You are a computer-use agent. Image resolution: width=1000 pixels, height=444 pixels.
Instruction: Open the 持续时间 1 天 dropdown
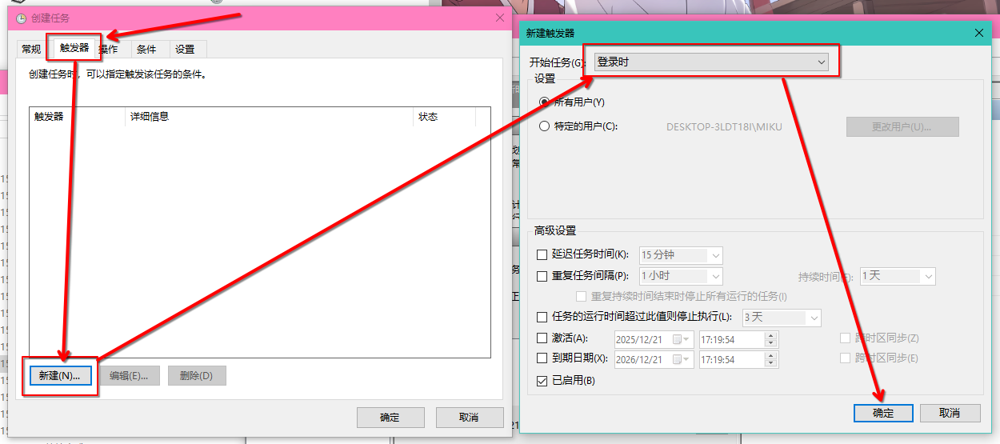point(898,276)
